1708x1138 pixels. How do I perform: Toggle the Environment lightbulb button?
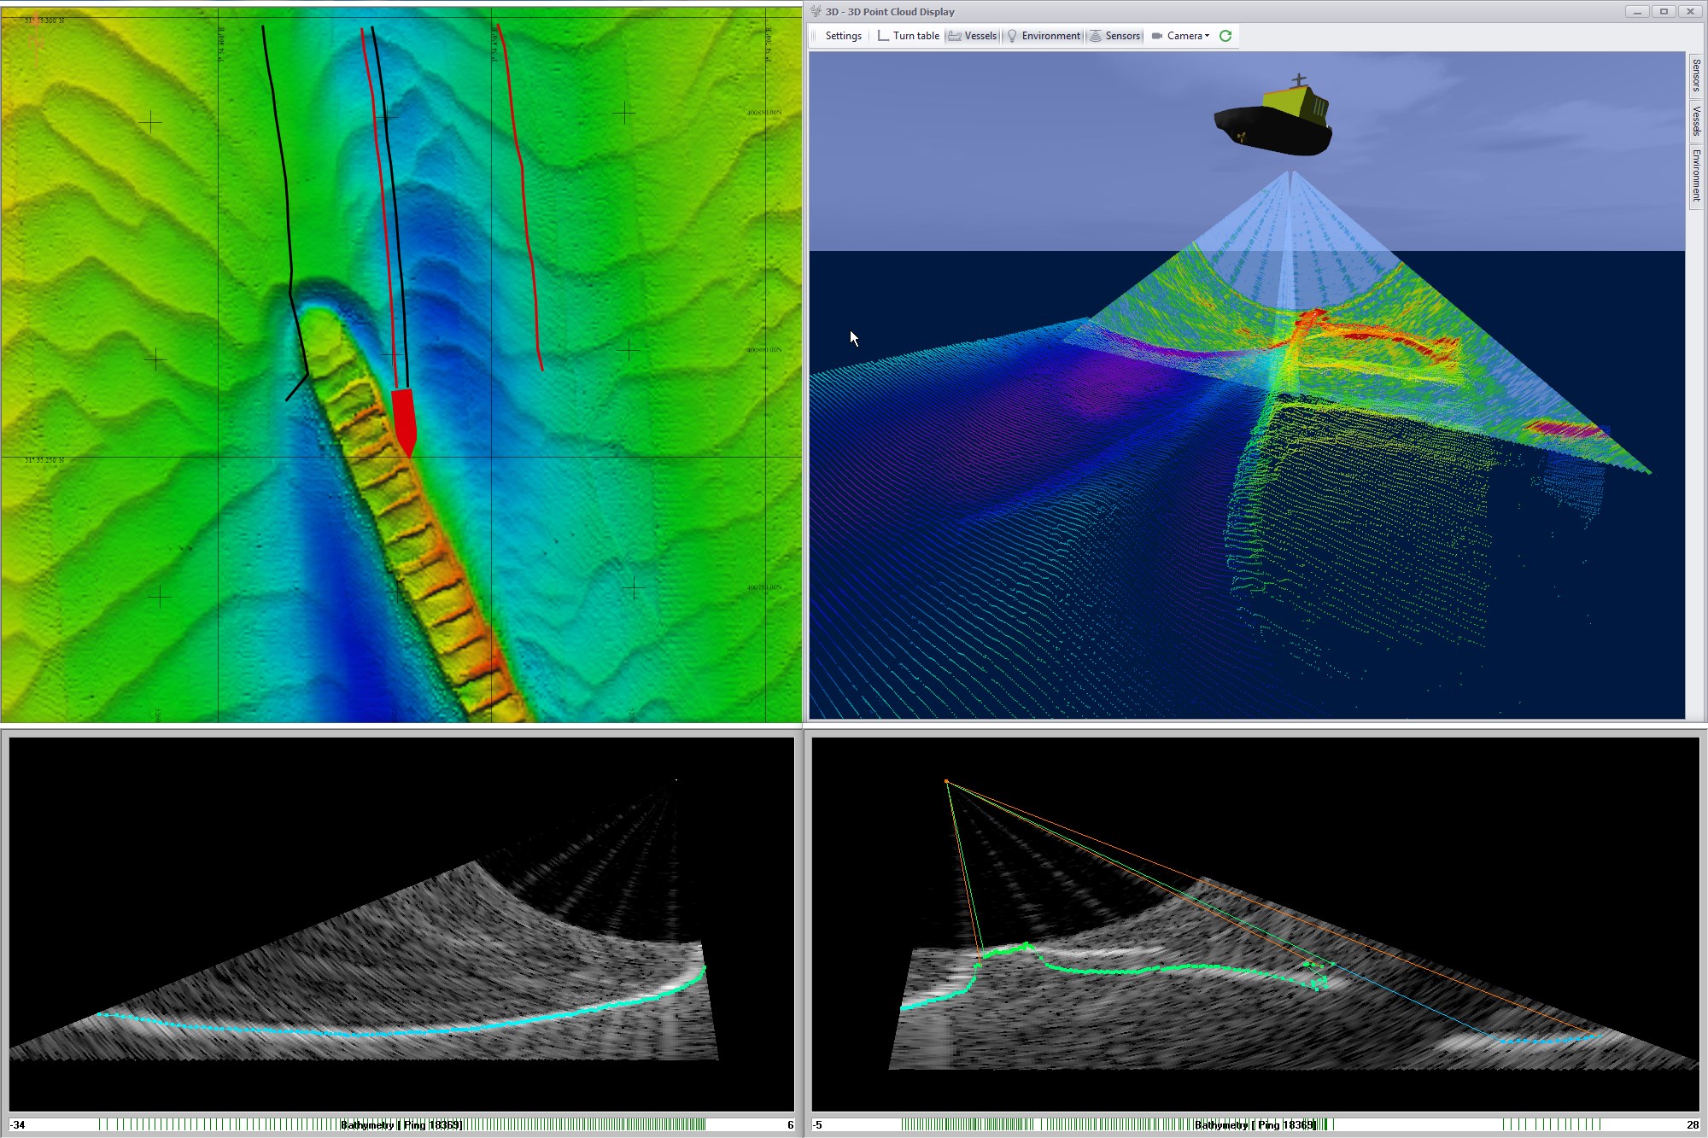[1044, 36]
